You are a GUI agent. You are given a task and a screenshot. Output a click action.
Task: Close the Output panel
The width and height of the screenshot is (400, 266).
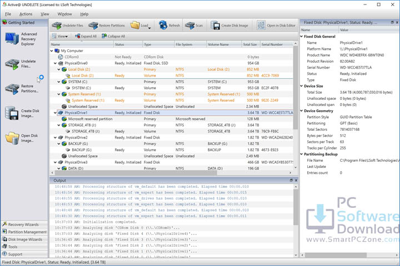click(296, 180)
